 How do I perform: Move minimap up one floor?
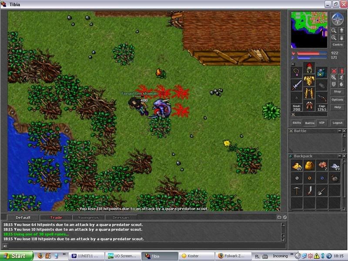[x=341, y=30]
